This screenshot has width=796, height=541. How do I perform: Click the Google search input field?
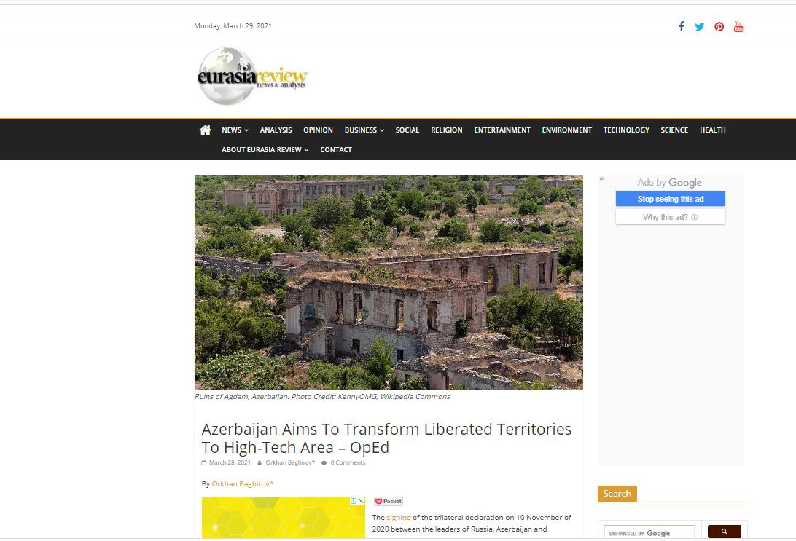[648, 532]
